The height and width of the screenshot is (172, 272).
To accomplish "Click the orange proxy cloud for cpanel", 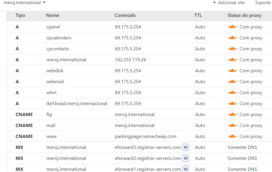I will click(233, 27).
